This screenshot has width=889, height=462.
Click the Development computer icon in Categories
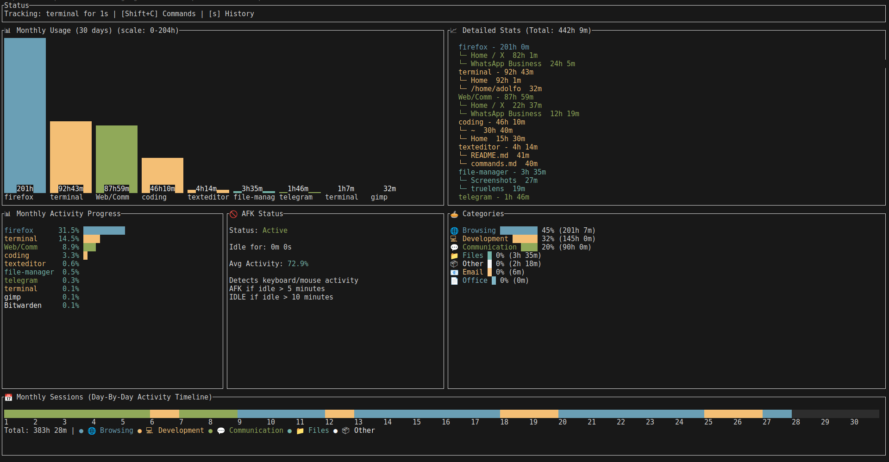[454, 239]
